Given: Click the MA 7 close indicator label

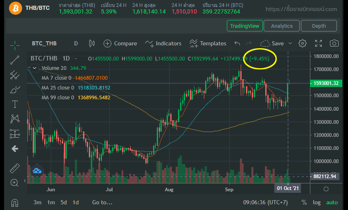Looking at the screenshot, I should pyautogui.click(x=56, y=78).
